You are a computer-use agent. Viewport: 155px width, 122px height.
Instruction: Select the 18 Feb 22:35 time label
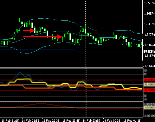pos(51,120)
